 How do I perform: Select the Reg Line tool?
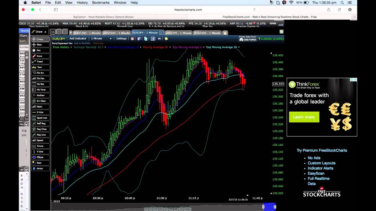(40, 135)
